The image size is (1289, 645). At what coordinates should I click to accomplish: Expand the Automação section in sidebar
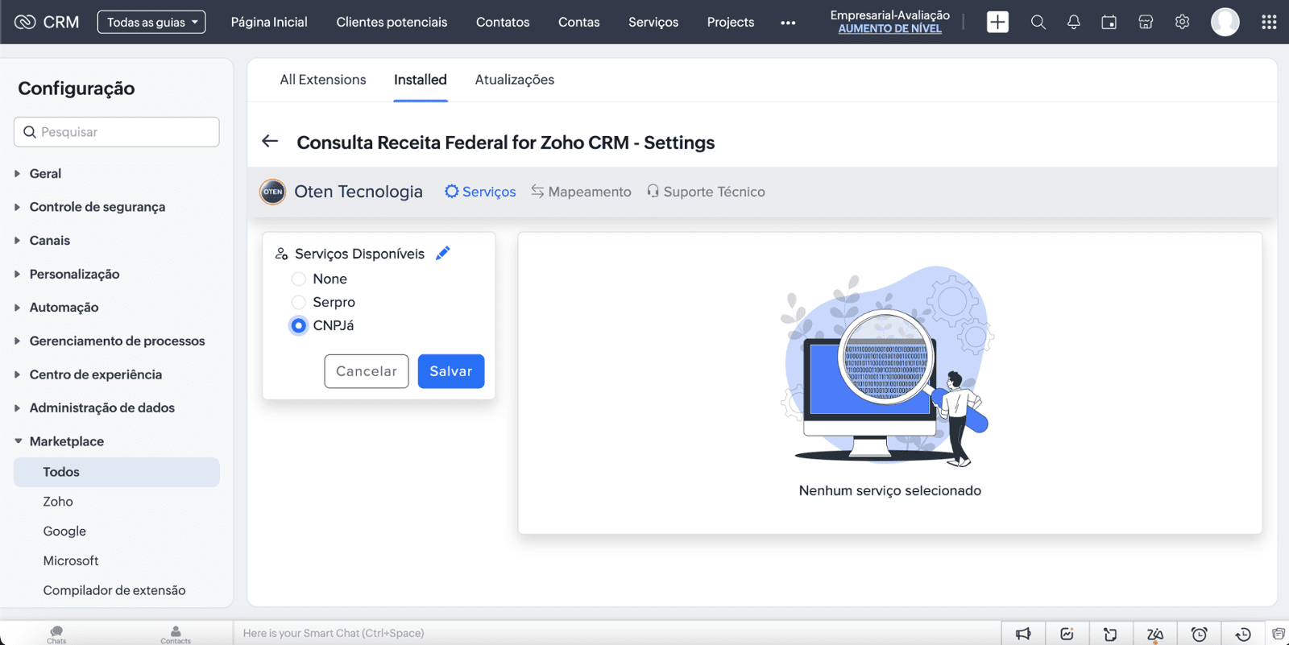[x=64, y=308]
